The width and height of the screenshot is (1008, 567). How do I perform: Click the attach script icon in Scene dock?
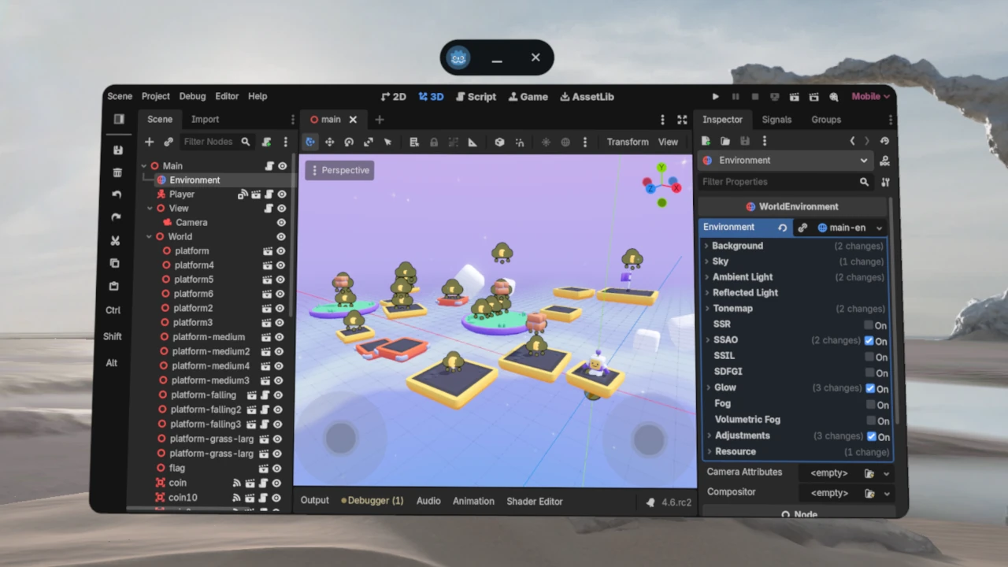coord(266,142)
